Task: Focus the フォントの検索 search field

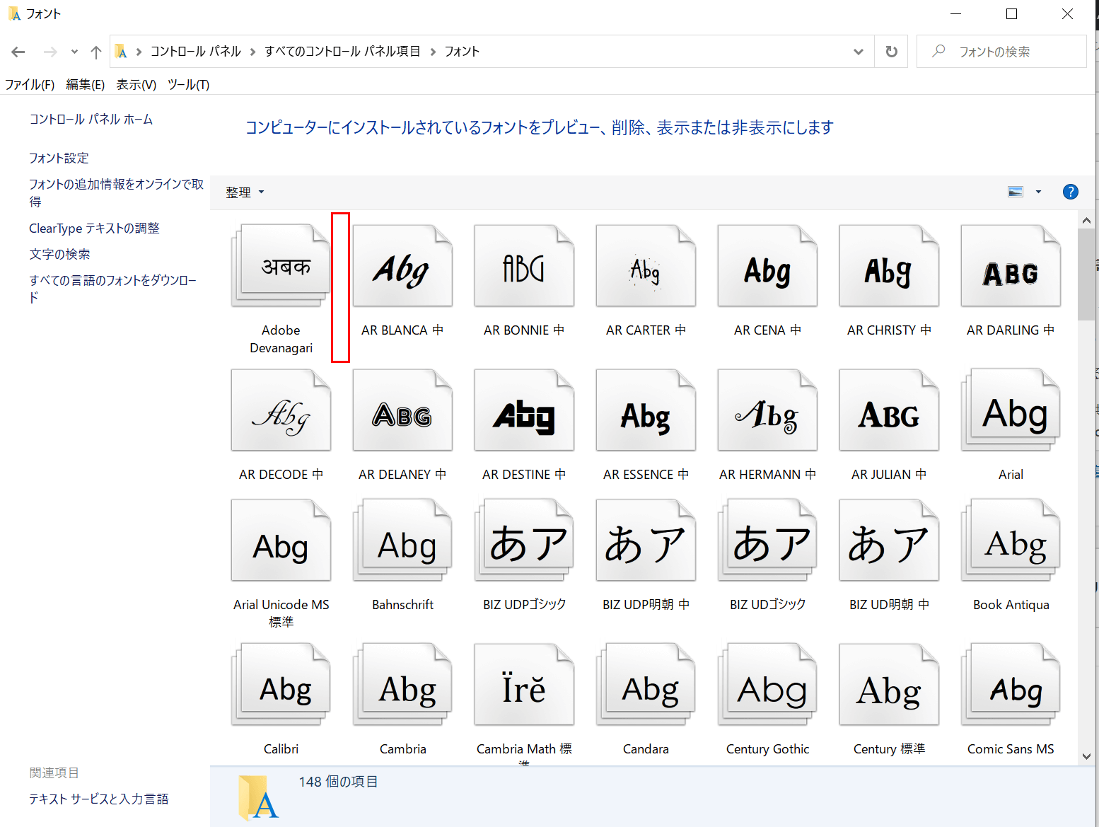Action: point(1001,52)
